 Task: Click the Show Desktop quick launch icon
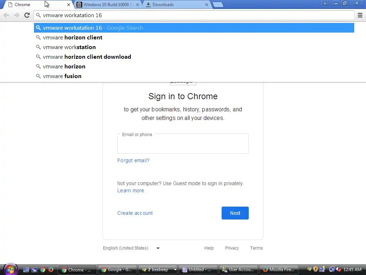click(x=26, y=270)
